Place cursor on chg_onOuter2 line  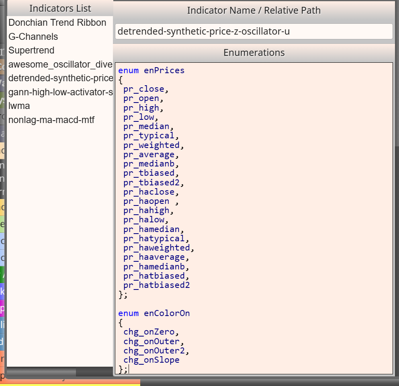156,351
